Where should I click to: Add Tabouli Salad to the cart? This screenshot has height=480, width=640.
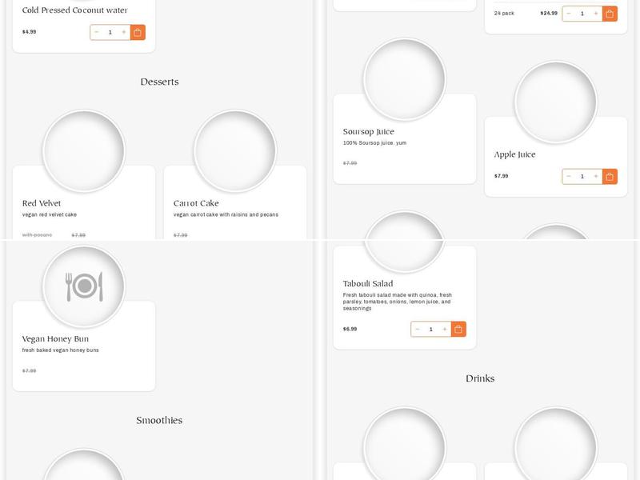[458, 329]
